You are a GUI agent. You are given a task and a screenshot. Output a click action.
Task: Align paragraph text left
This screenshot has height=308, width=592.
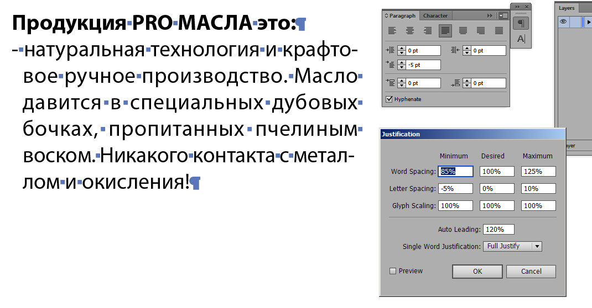(x=392, y=31)
